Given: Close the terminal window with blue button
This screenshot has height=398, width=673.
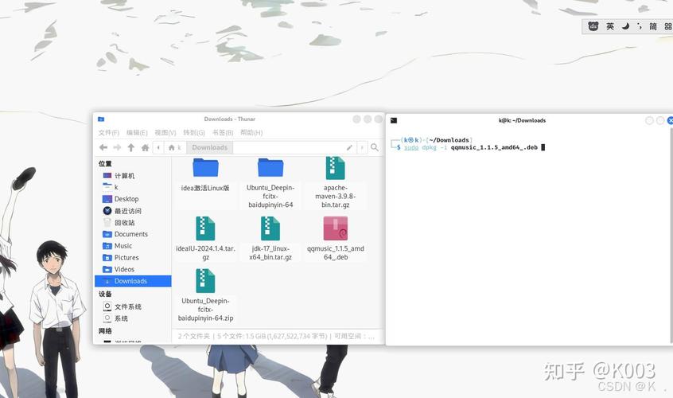Looking at the screenshot, I should 671,121.
